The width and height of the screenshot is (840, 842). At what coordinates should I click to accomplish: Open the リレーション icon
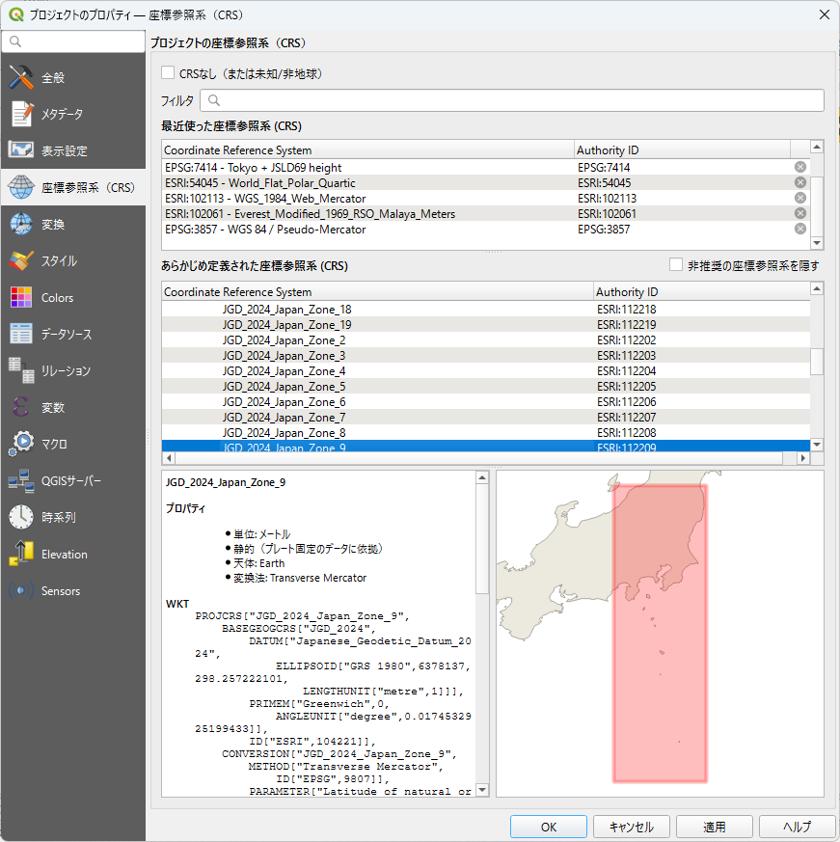[21, 370]
